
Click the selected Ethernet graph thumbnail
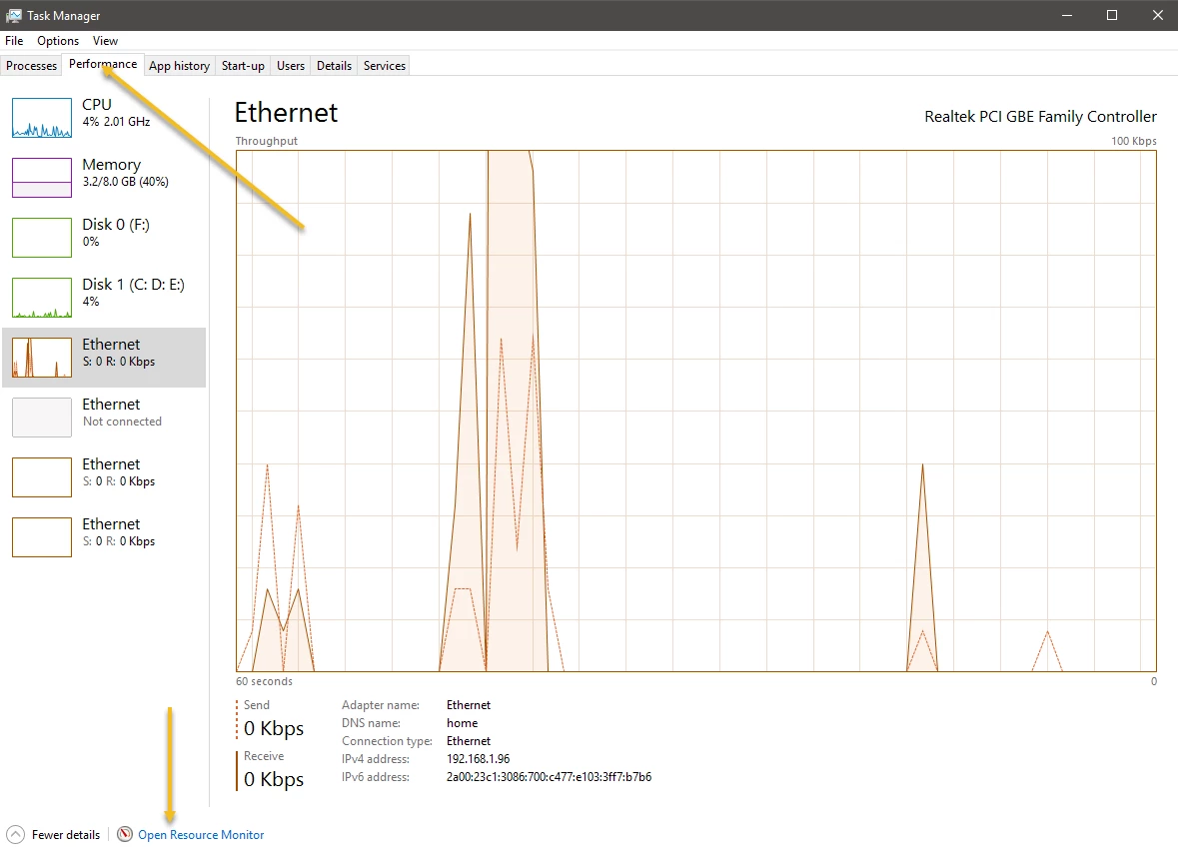[42, 358]
